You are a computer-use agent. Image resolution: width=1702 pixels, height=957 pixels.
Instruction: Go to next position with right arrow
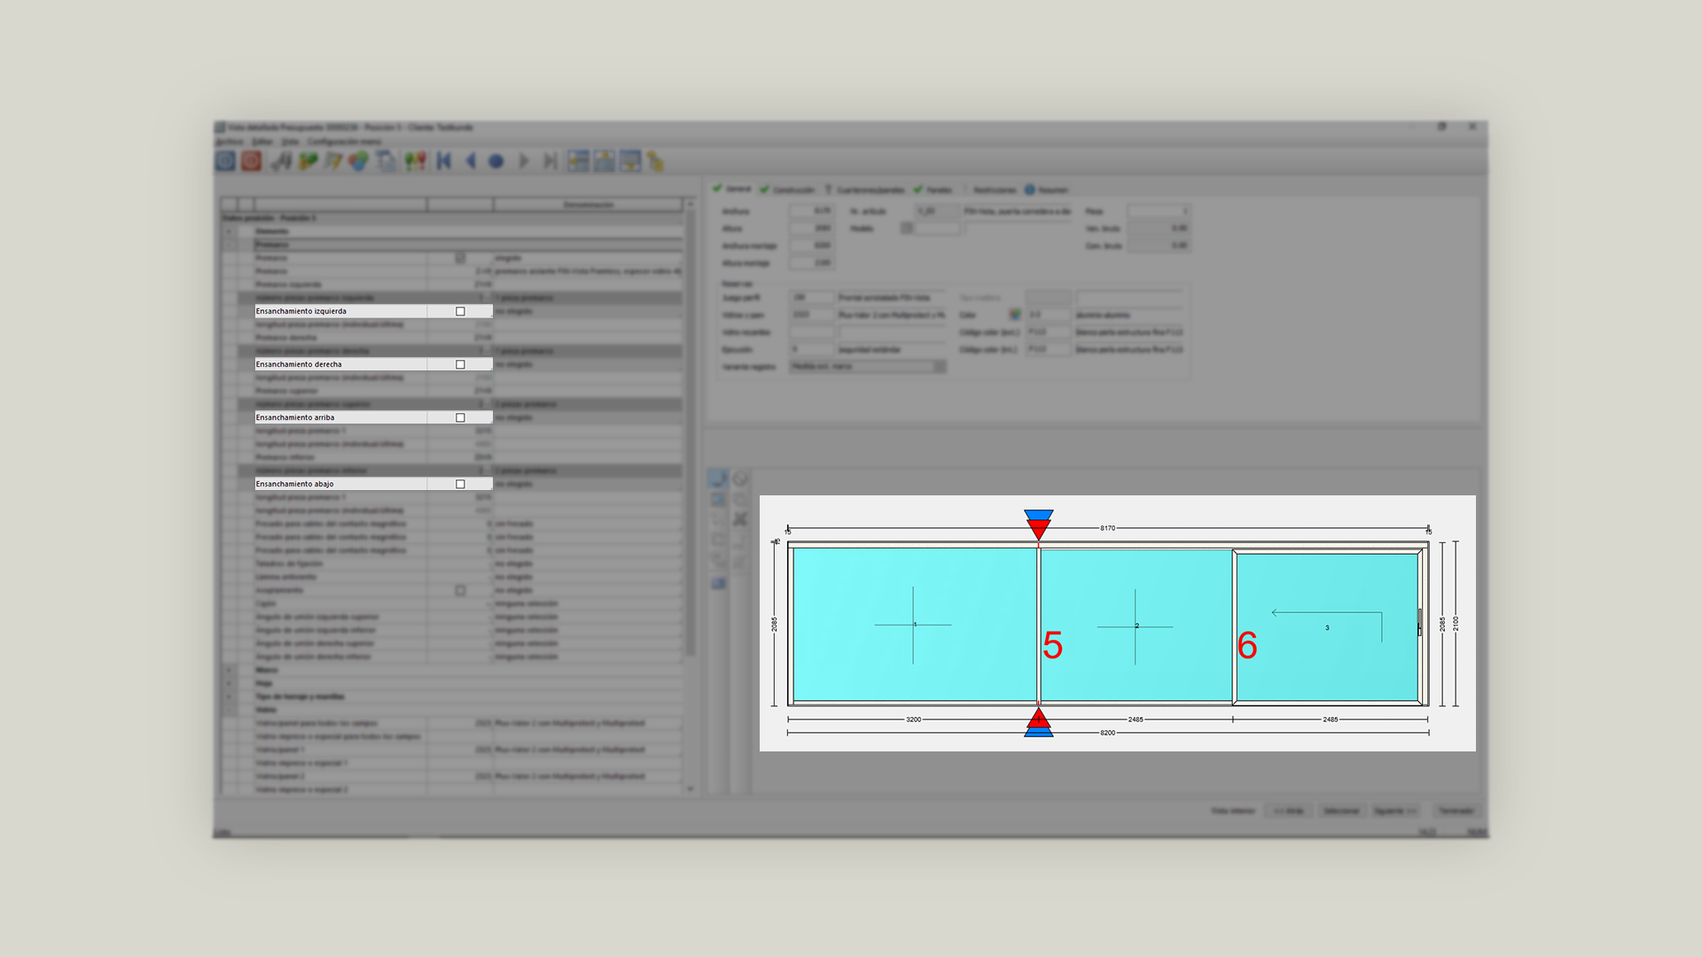tap(524, 161)
